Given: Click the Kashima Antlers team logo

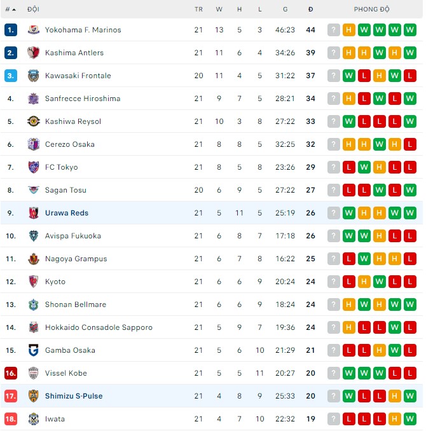Looking at the screenshot, I should (33, 53).
